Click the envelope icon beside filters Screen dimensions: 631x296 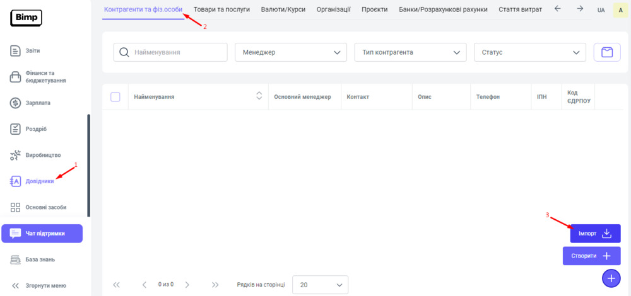607,52
